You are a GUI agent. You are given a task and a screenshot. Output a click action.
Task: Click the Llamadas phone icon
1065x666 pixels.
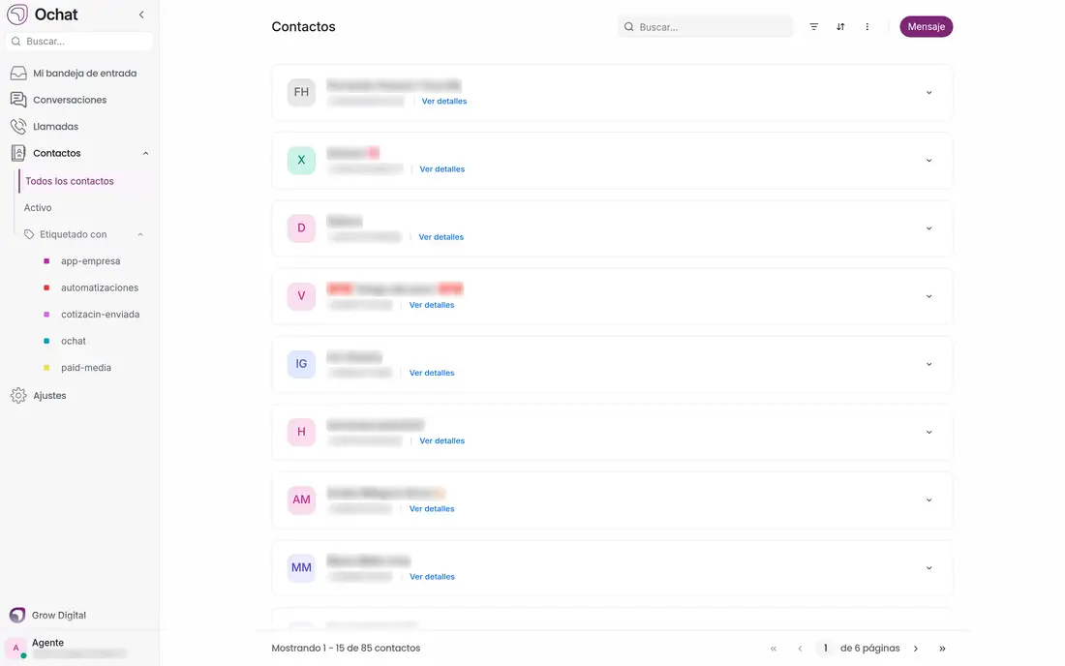click(18, 126)
